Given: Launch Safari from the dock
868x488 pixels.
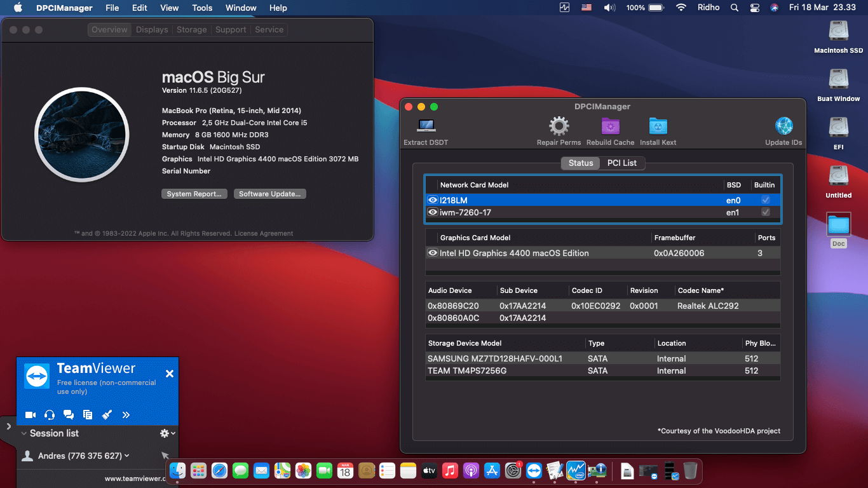Looking at the screenshot, I should point(219,471).
